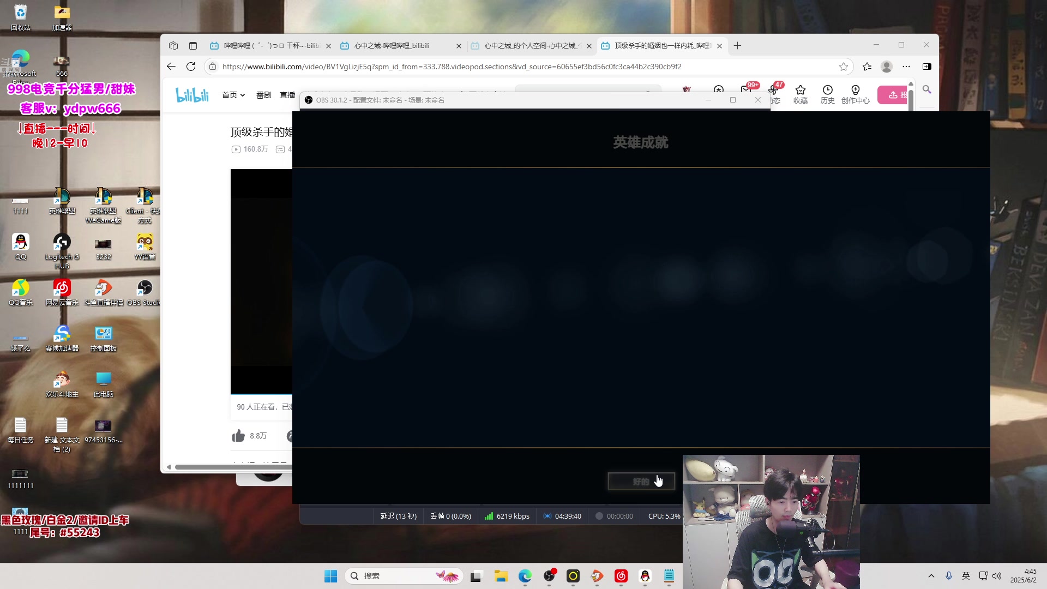This screenshot has height=589, width=1047.
Task: Open File Explorer on taskbar
Action: click(x=501, y=576)
